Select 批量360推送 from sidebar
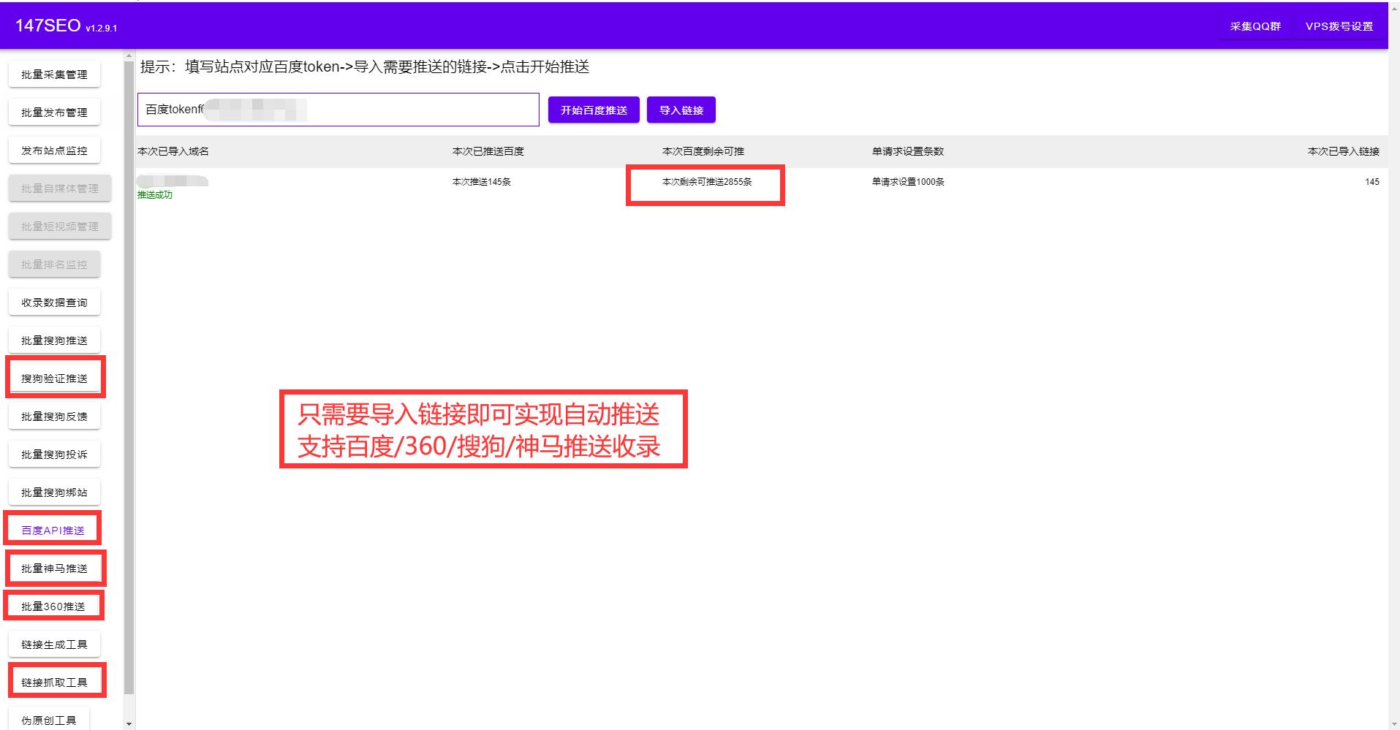1400x730 pixels. click(x=53, y=606)
